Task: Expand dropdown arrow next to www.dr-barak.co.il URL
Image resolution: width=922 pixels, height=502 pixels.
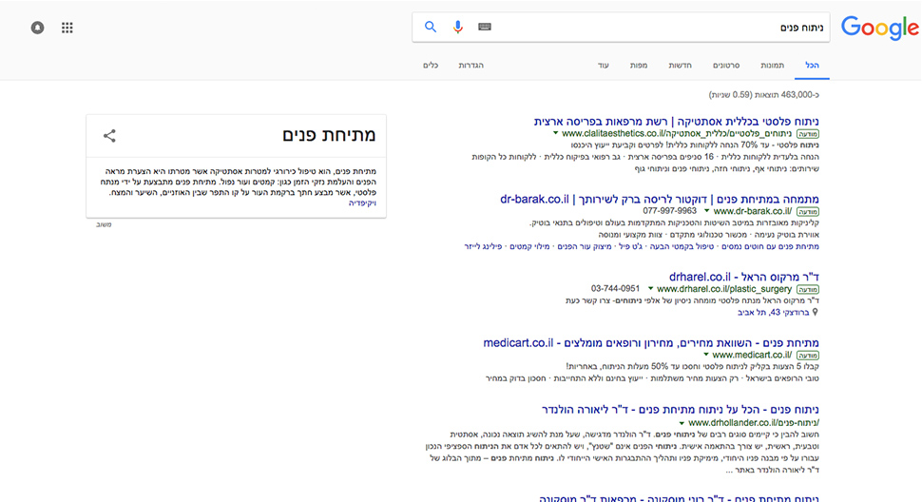Action: 707,211
